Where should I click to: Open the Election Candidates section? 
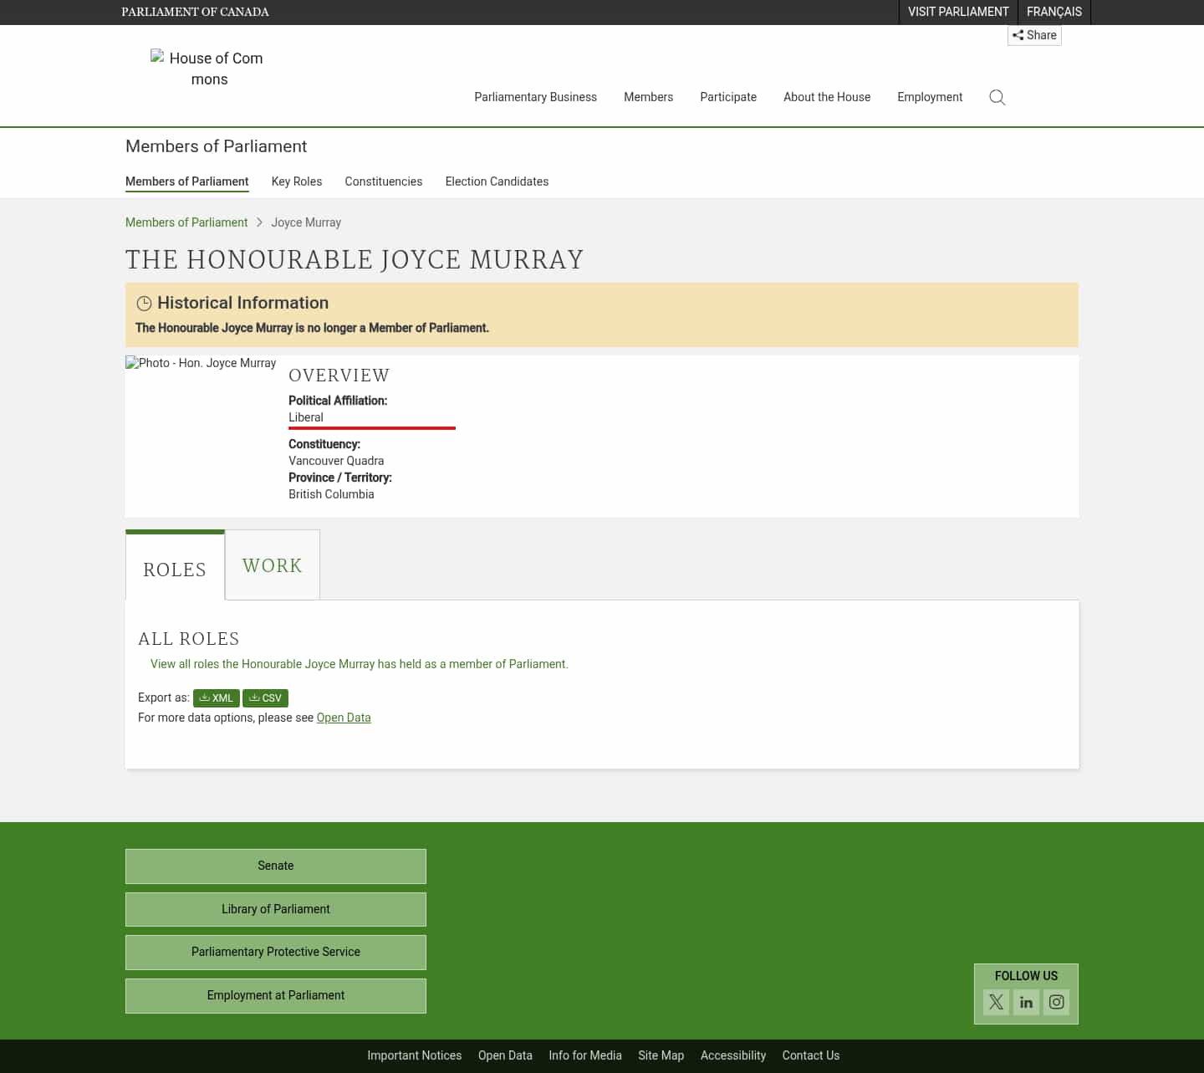(497, 181)
